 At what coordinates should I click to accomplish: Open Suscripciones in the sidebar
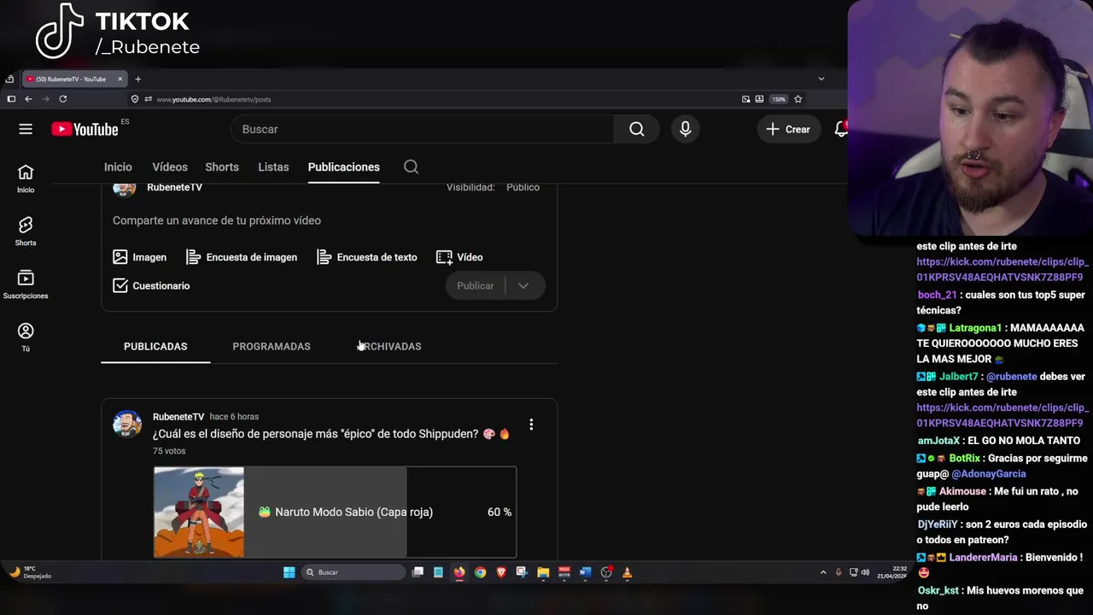pos(26,284)
